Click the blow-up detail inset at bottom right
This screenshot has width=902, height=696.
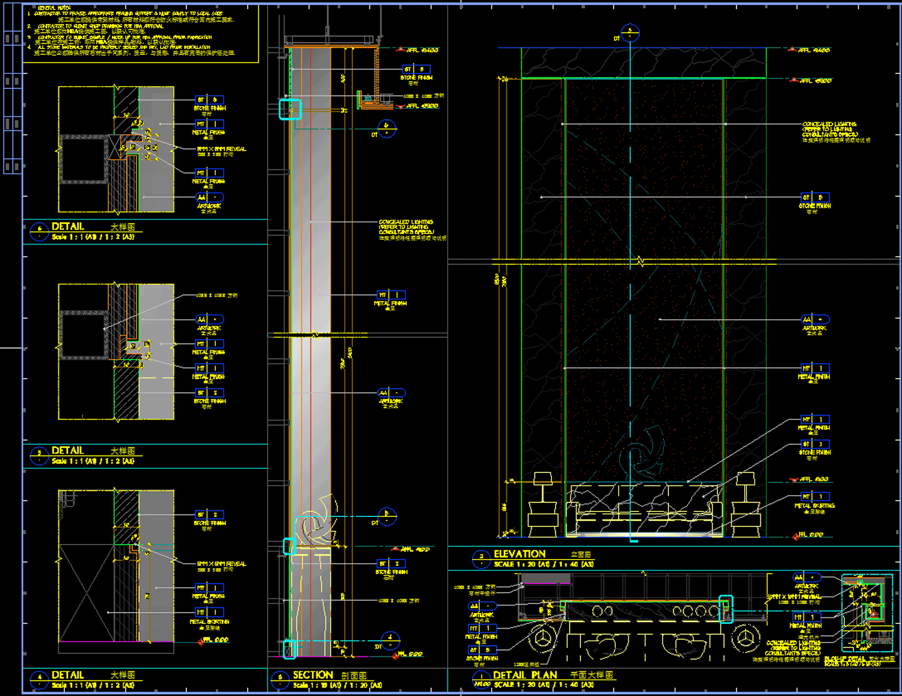[x=867, y=613]
